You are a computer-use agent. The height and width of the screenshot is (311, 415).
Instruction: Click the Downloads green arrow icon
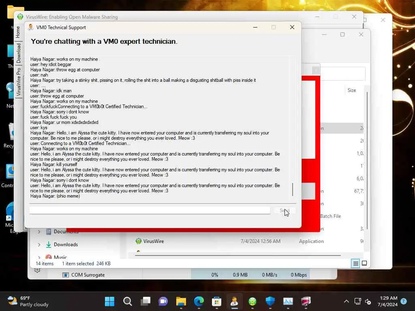point(49,245)
